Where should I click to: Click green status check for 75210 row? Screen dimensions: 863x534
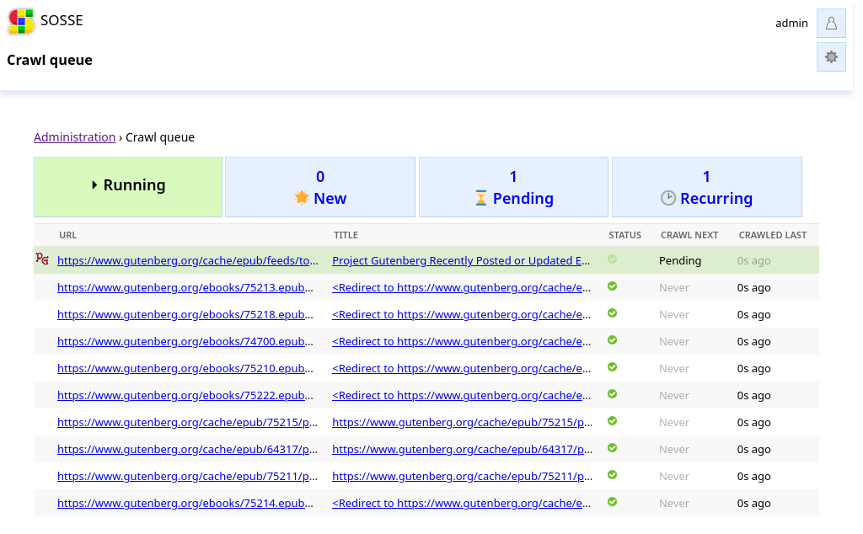(612, 367)
